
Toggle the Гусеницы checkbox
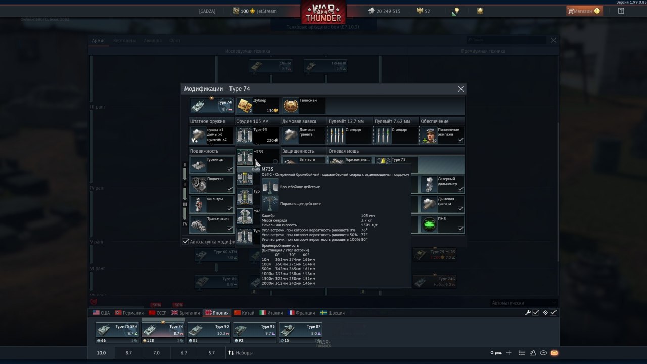(x=230, y=169)
